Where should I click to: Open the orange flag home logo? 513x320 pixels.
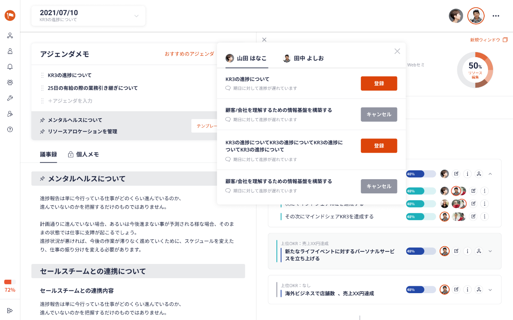pyautogui.click(x=10, y=16)
